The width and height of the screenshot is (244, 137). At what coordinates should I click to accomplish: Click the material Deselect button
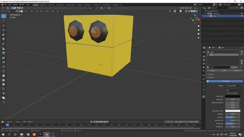[237, 70]
